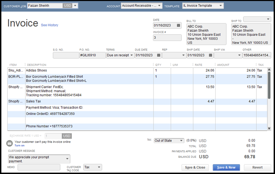Expand the Ship To address dropdown
The height and width of the screenshot is (174, 275).
(x=268, y=19)
